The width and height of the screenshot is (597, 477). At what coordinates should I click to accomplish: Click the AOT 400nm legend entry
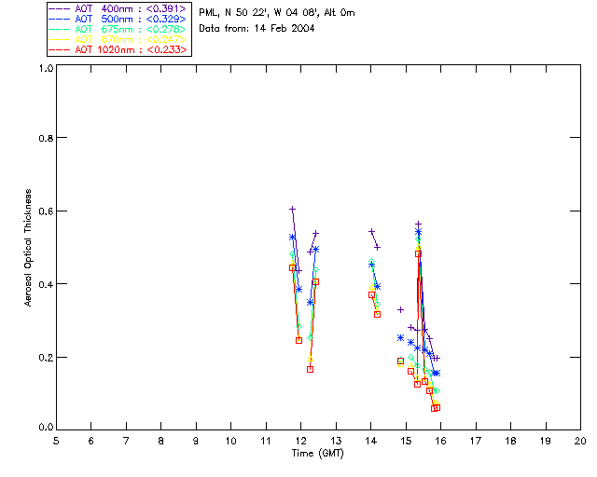click(x=129, y=8)
